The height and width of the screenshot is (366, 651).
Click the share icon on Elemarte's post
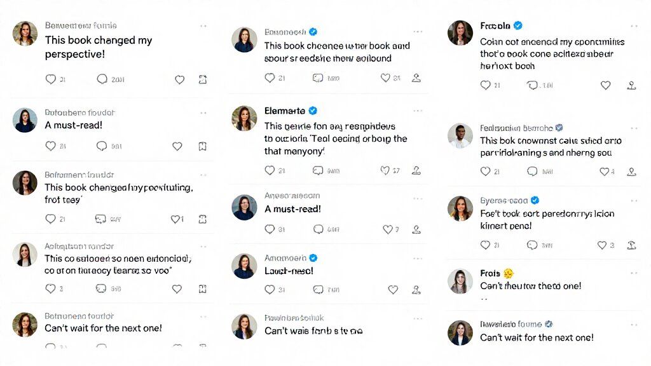point(416,170)
